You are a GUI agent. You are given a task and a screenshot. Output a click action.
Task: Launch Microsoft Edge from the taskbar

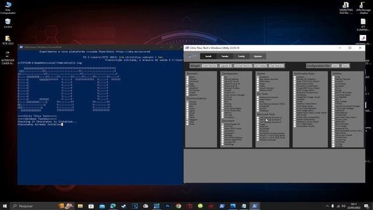113,206
